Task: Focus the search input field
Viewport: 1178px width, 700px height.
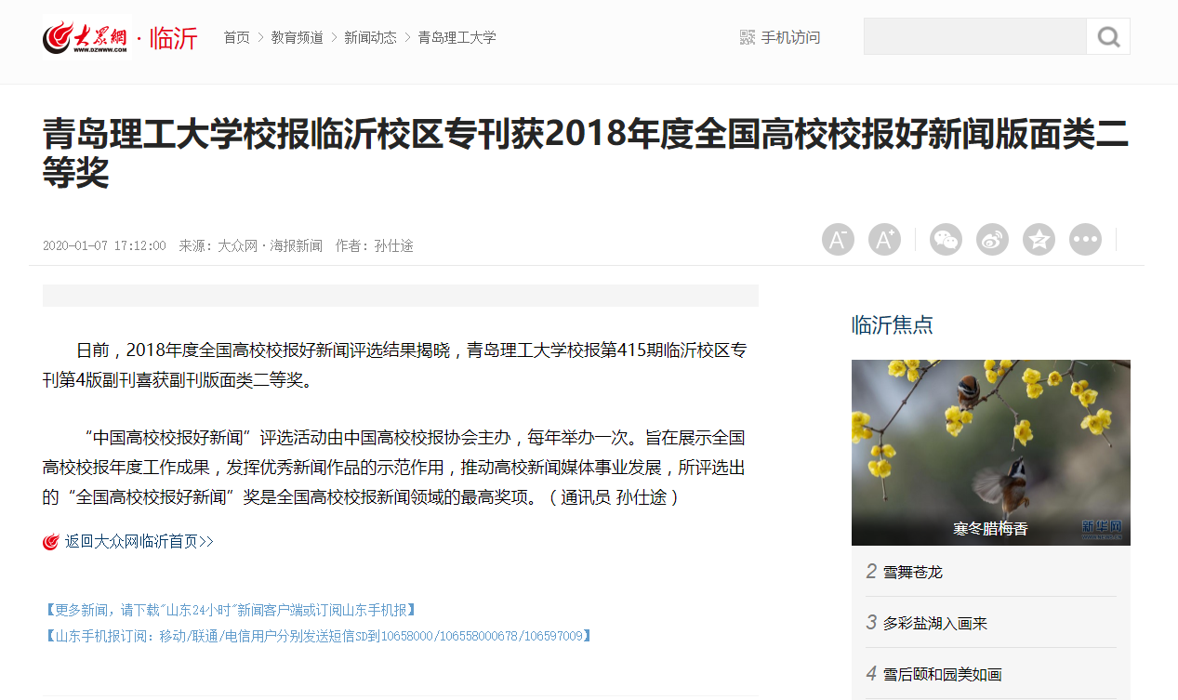Action: pyautogui.click(x=975, y=37)
